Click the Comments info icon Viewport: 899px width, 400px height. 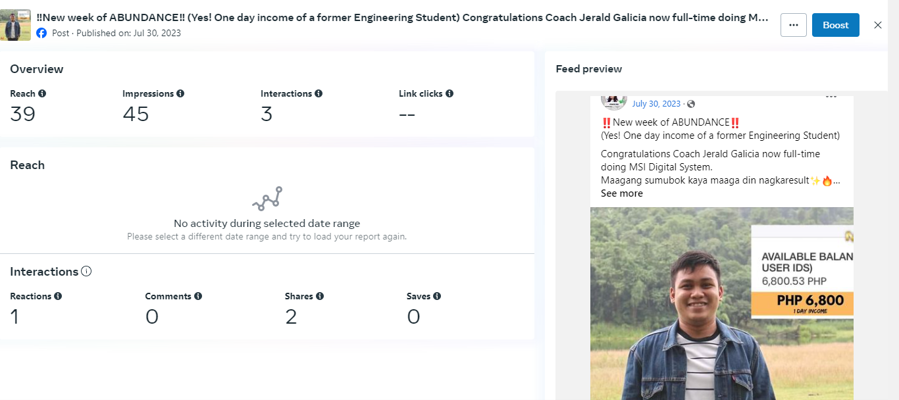198,297
